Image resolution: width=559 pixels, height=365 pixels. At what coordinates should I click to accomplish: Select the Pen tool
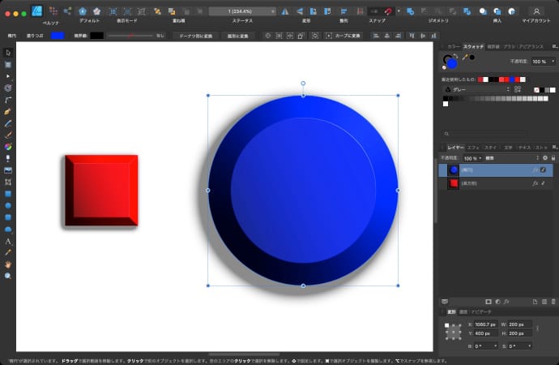pos(8,110)
